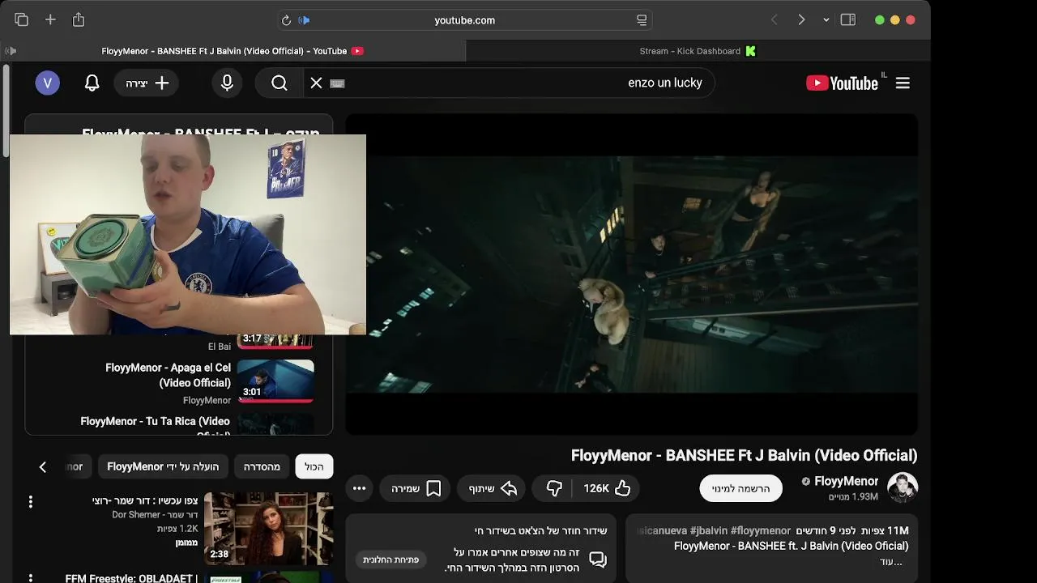Viewport: 1037px width, 583px height.
Task: Open live chat replay 'פתיחת החלונית'
Action: click(390, 560)
